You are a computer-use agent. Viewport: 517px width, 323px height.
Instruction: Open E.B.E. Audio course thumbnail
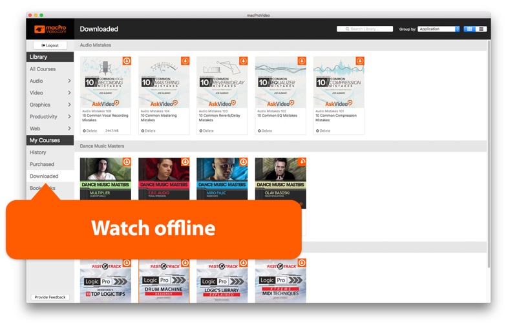(164, 179)
